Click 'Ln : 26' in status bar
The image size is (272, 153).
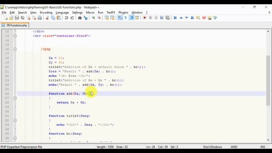tap(150, 147)
